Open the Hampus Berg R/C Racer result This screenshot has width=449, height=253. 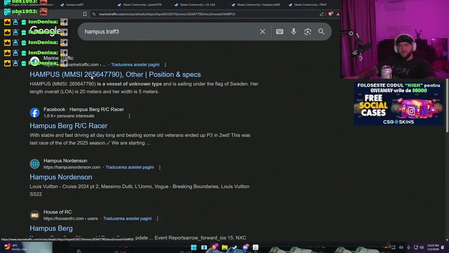coord(68,126)
